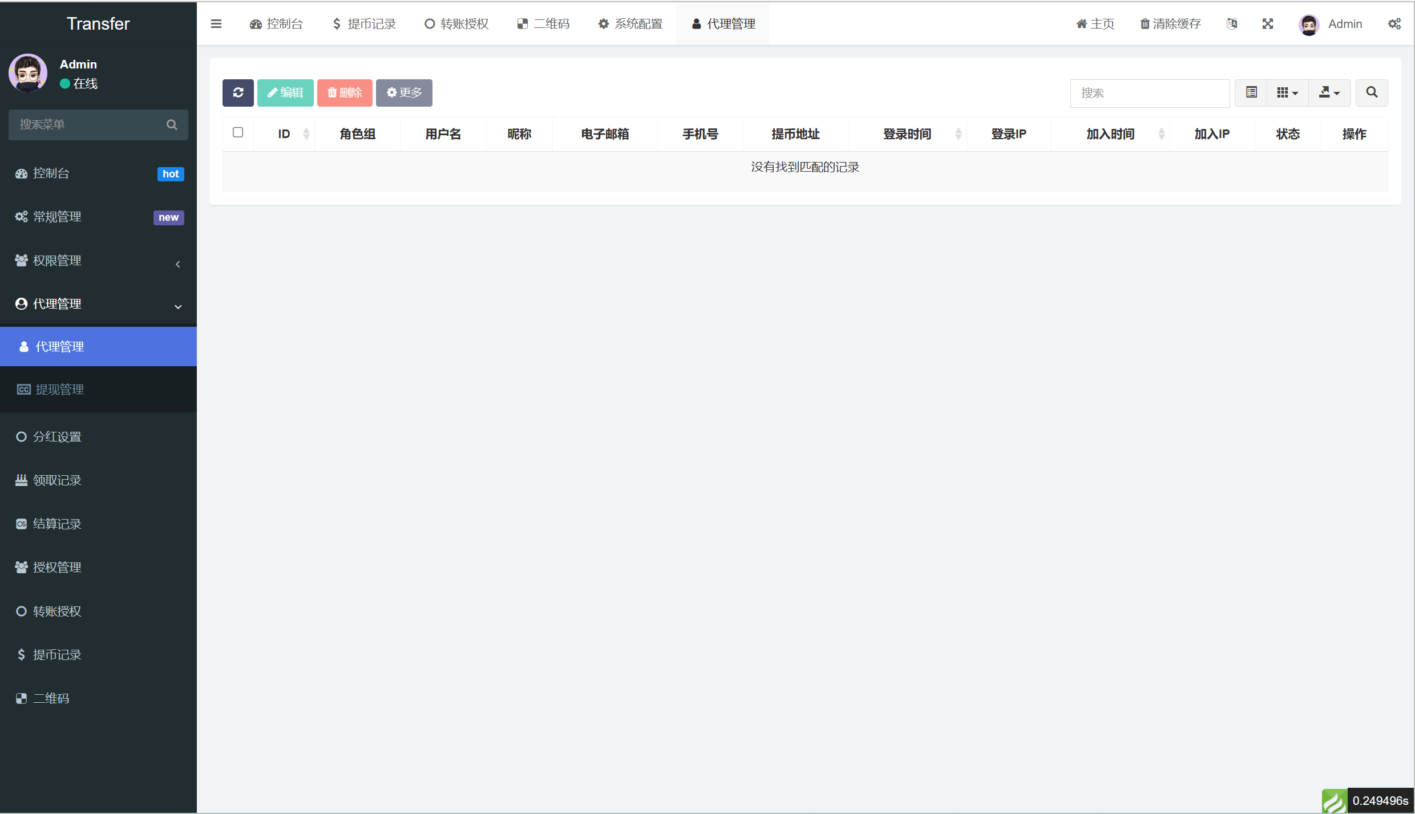
Task: Click the debug trace icon at bottom right
Action: 1335,800
